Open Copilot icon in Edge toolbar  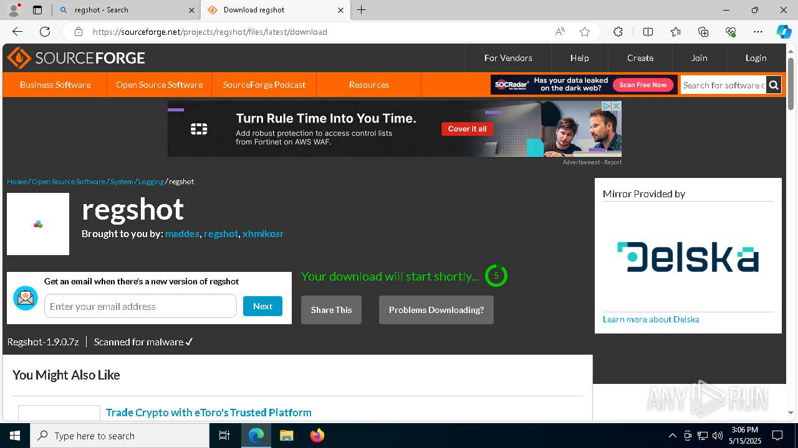784,32
